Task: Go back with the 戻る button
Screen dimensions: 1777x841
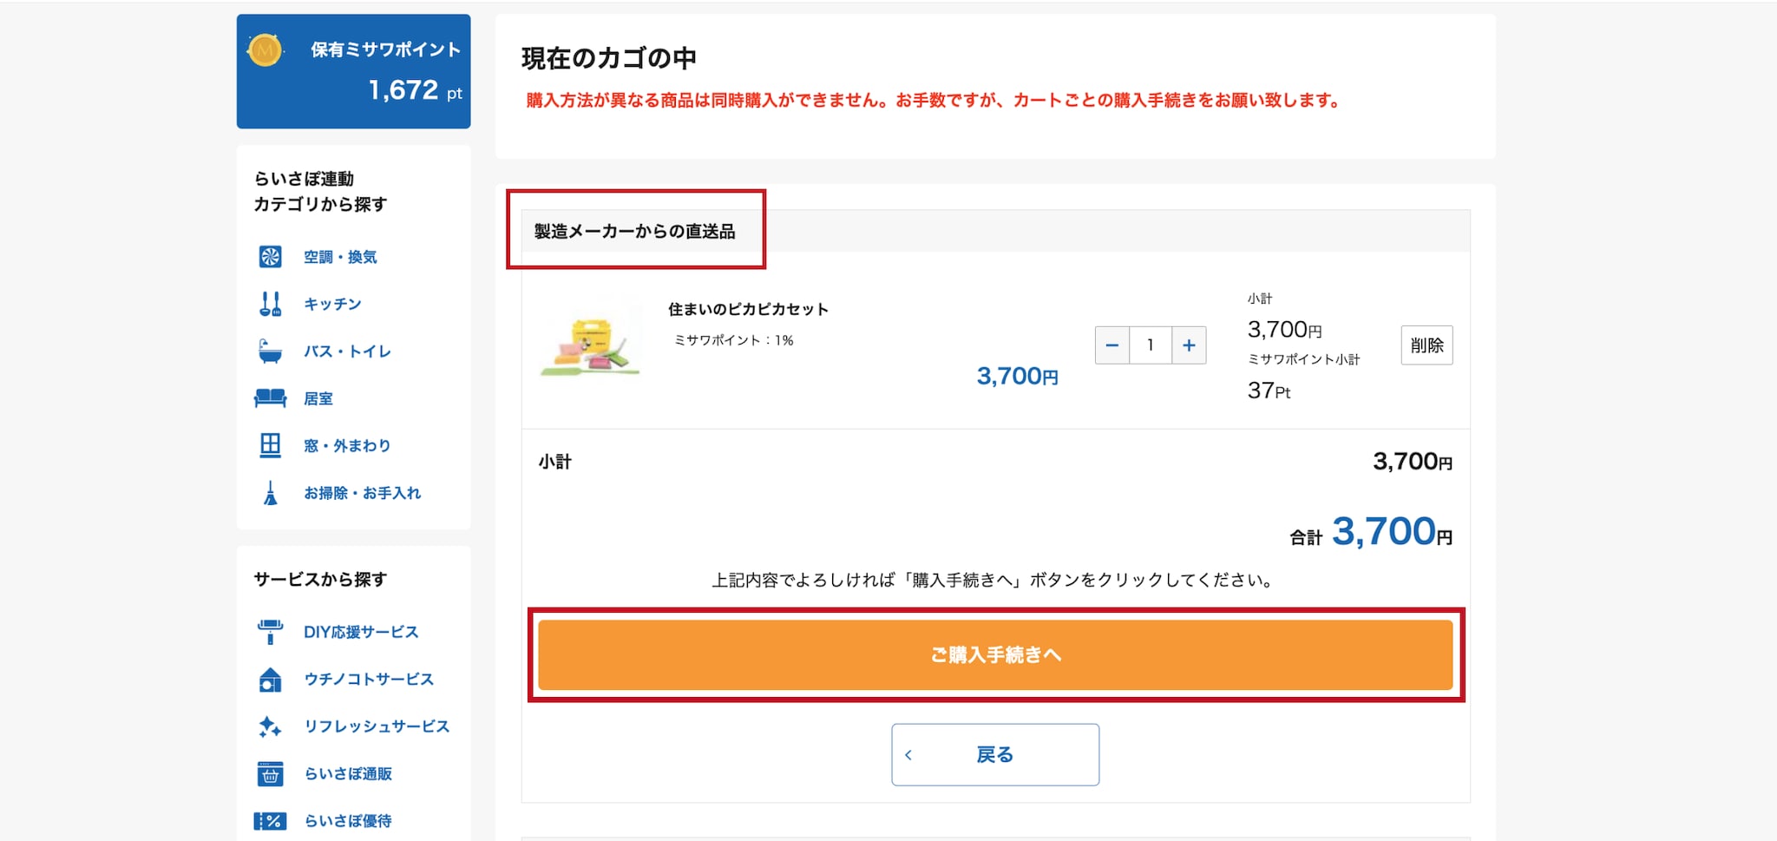Action: (995, 755)
